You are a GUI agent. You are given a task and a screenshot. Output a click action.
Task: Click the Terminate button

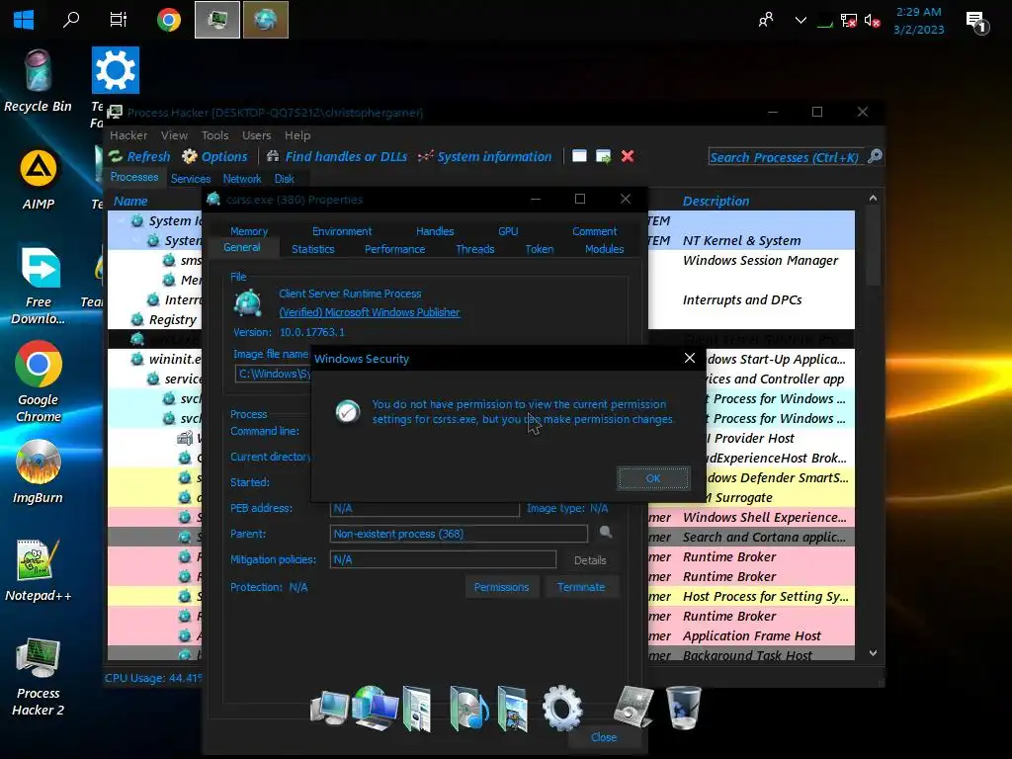pos(581,587)
